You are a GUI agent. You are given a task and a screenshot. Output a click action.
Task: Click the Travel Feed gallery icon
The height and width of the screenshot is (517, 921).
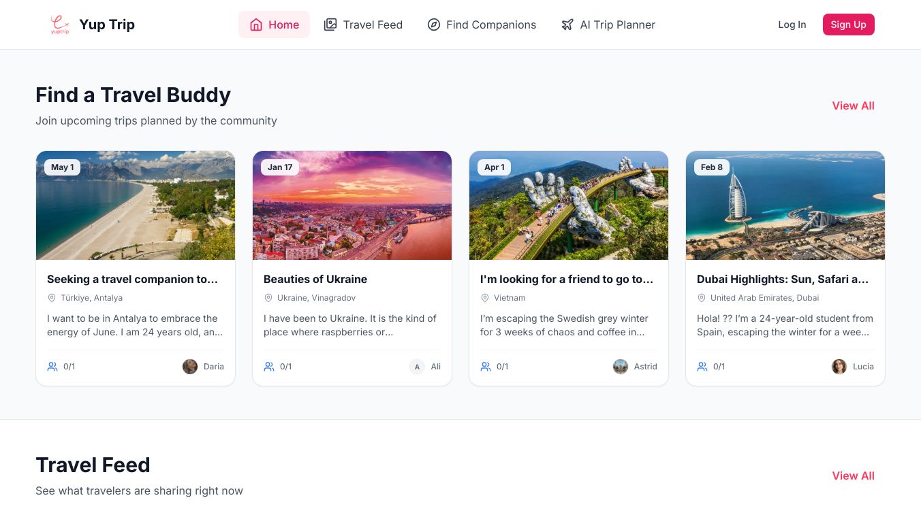click(330, 24)
